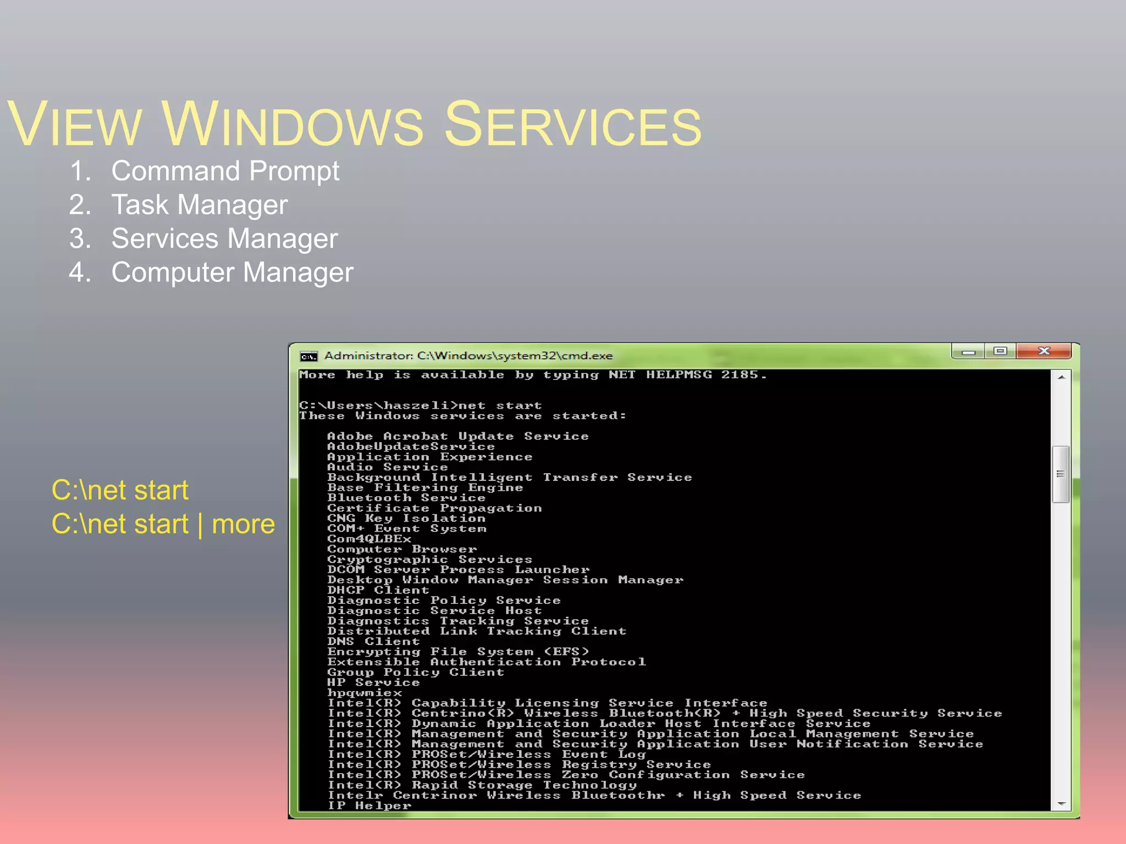Click 'Intel(R) PROSet/Wireless Registry Service' line
The width and height of the screenshot is (1126, 844).
click(519, 764)
